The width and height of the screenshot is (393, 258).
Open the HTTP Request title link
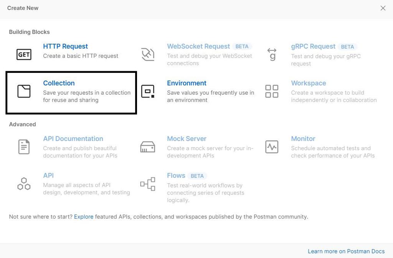[65, 46]
